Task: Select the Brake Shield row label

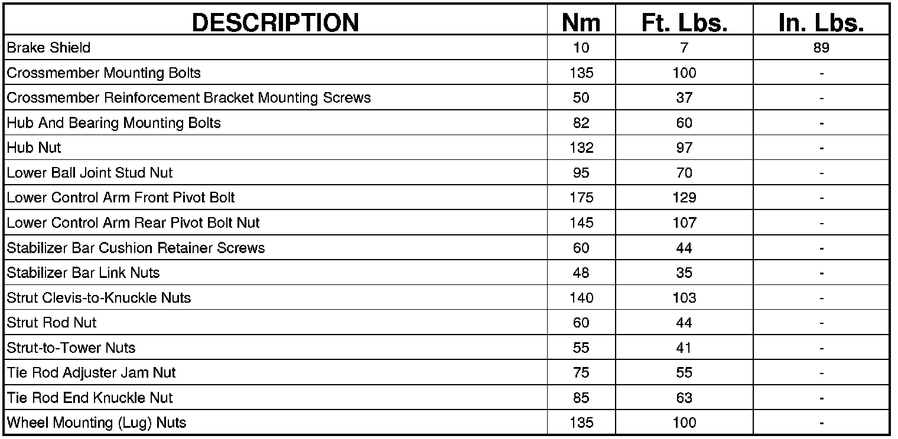Action: [x=49, y=48]
